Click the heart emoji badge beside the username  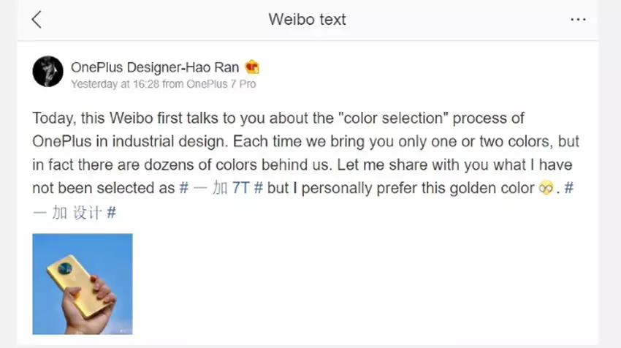point(252,67)
